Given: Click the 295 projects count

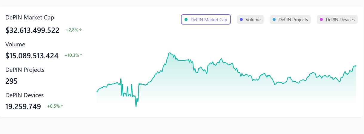Looking at the screenshot, I should pos(11,81).
